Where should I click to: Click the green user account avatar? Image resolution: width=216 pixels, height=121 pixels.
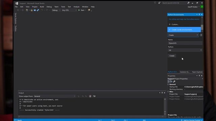point(202,7)
